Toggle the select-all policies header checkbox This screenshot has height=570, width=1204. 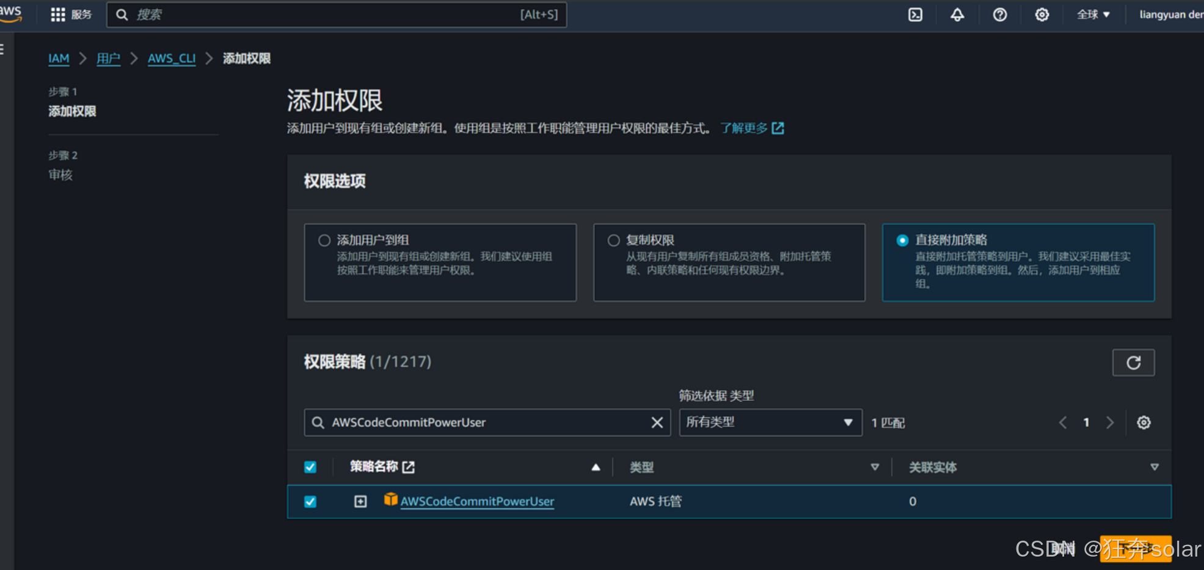310,467
